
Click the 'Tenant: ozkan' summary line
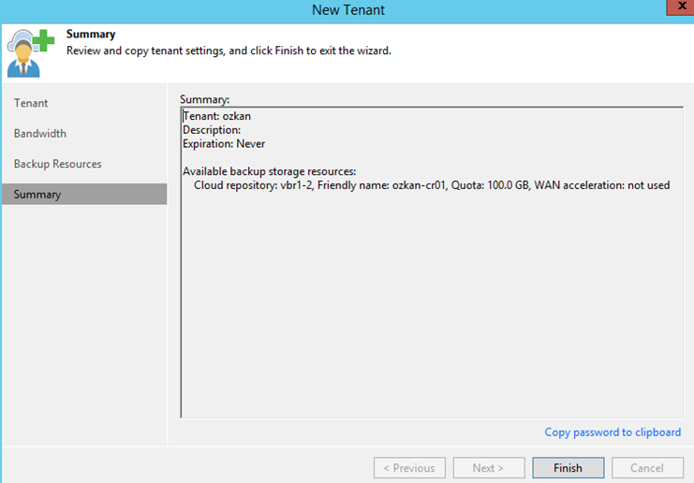[217, 116]
